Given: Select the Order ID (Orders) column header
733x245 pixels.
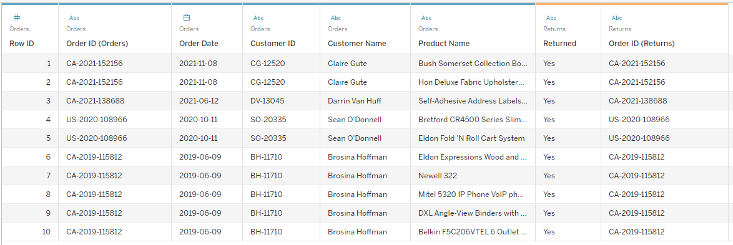Looking at the screenshot, I should (97, 44).
